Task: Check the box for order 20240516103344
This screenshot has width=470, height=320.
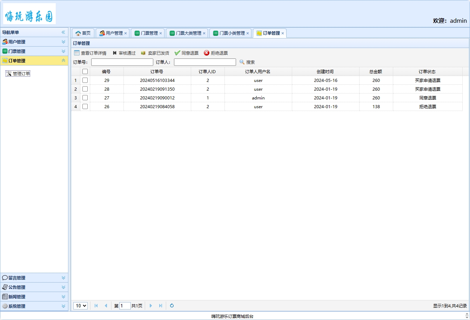Action: (85, 80)
